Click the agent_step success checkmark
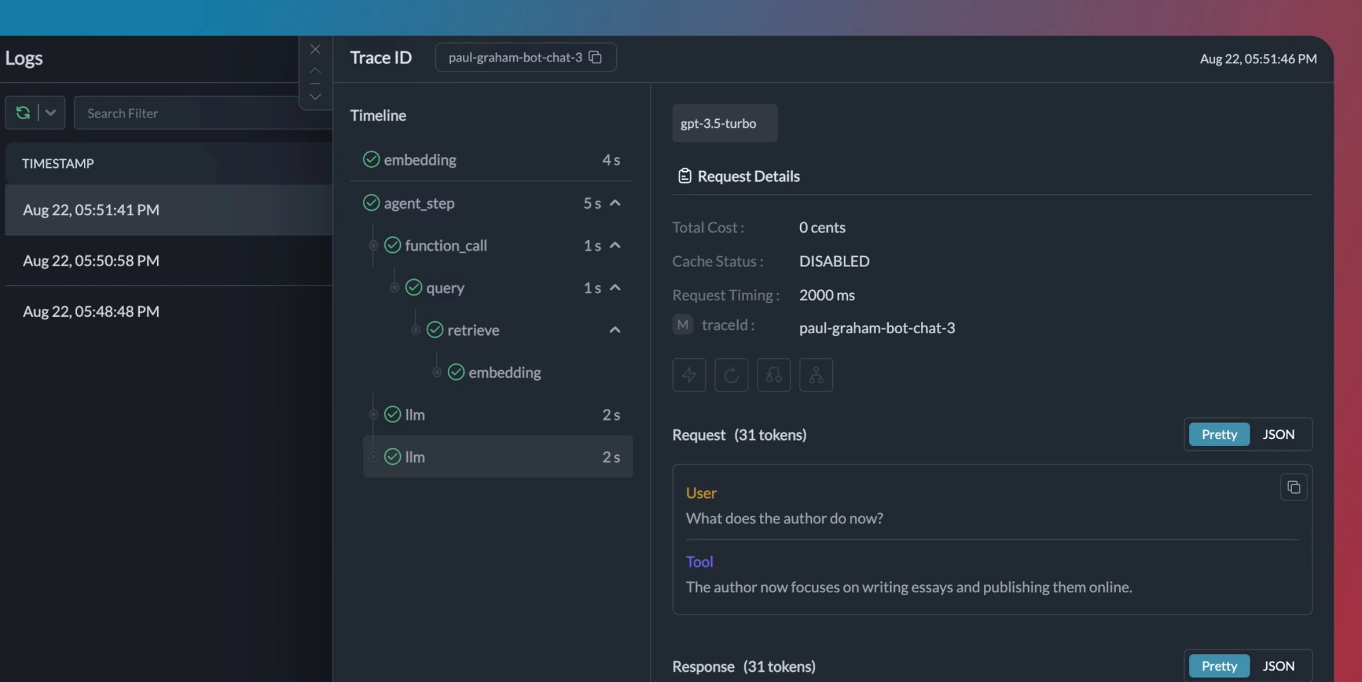1362x682 pixels. click(371, 203)
